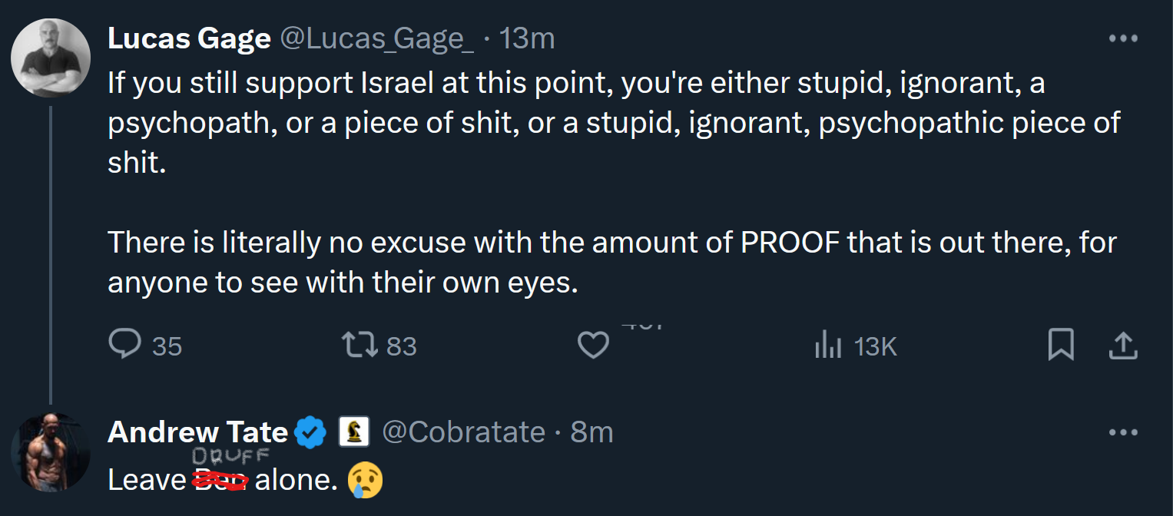The height and width of the screenshot is (516, 1173).
Task: Share the Lucas Gage tweet
Action: pos(1122,345)
